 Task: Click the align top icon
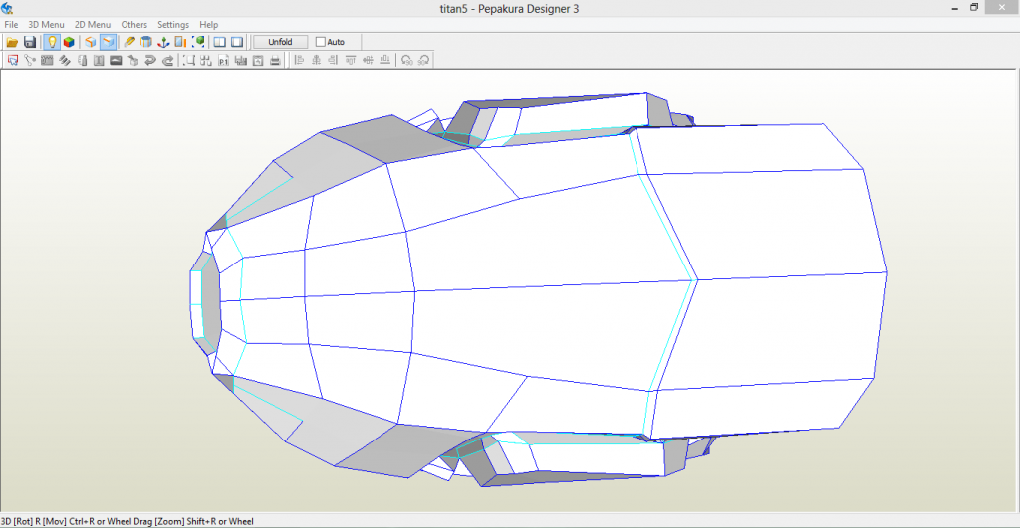[x=351, y=60]
